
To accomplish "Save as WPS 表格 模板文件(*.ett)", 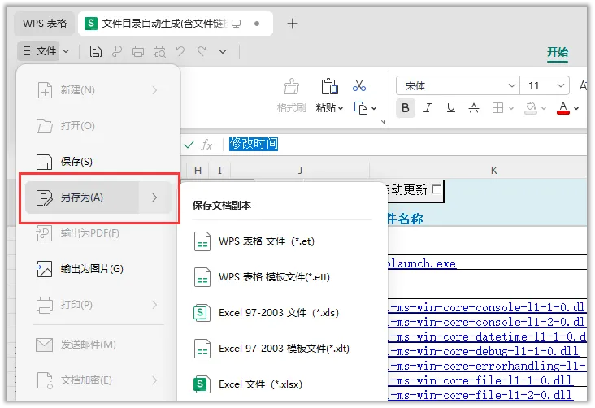I will point(282,277).
